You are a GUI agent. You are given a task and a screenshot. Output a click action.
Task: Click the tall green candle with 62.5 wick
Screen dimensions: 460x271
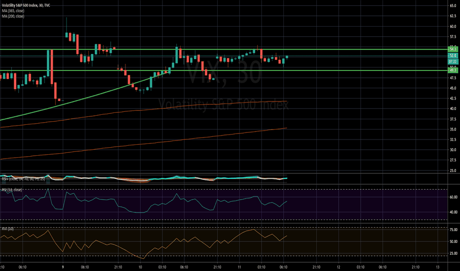click(67, 34)
